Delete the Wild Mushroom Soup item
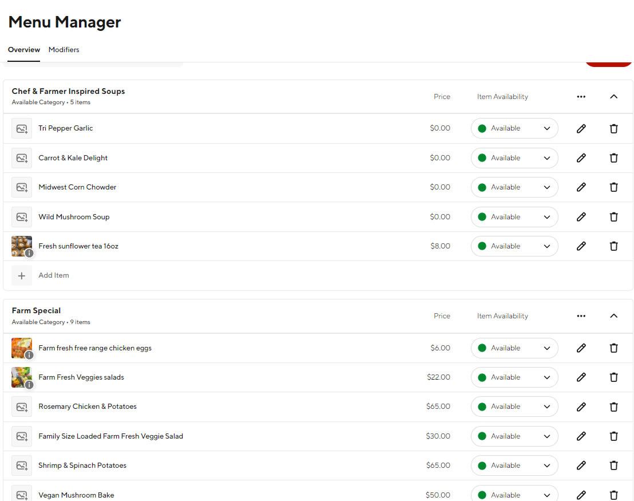Screen dimensions: 634x501 coord(613,217)
